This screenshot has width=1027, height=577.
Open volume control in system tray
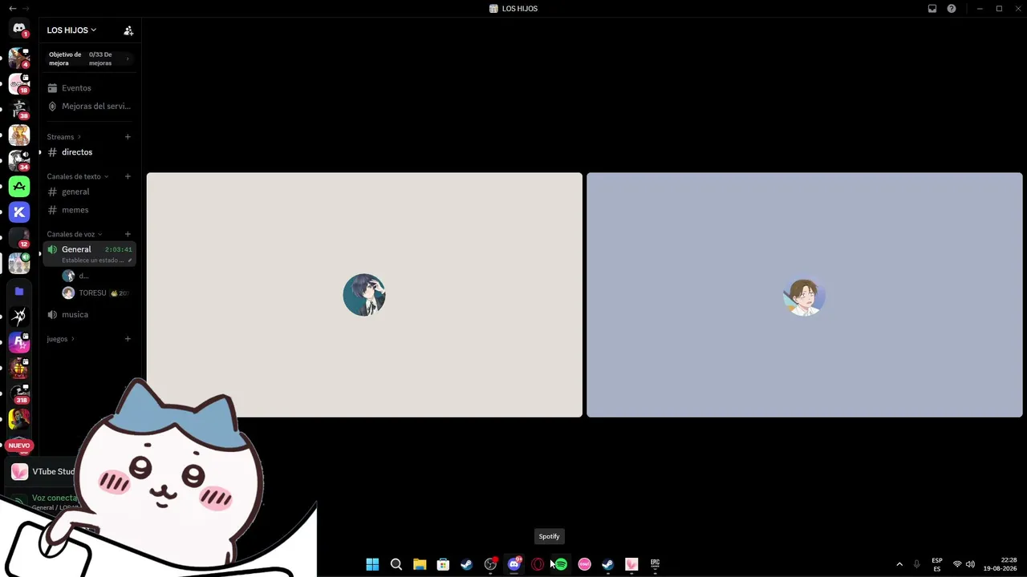[970, 564]
